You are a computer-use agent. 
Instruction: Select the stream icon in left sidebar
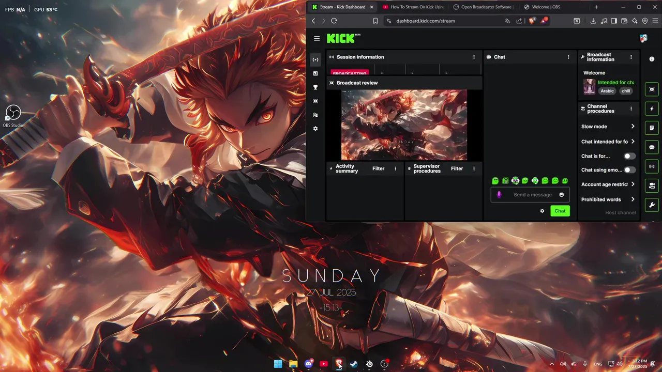315,60
